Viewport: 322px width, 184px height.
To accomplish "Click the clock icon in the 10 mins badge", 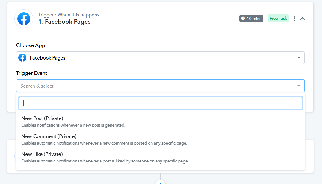I will tap(243, 19).
